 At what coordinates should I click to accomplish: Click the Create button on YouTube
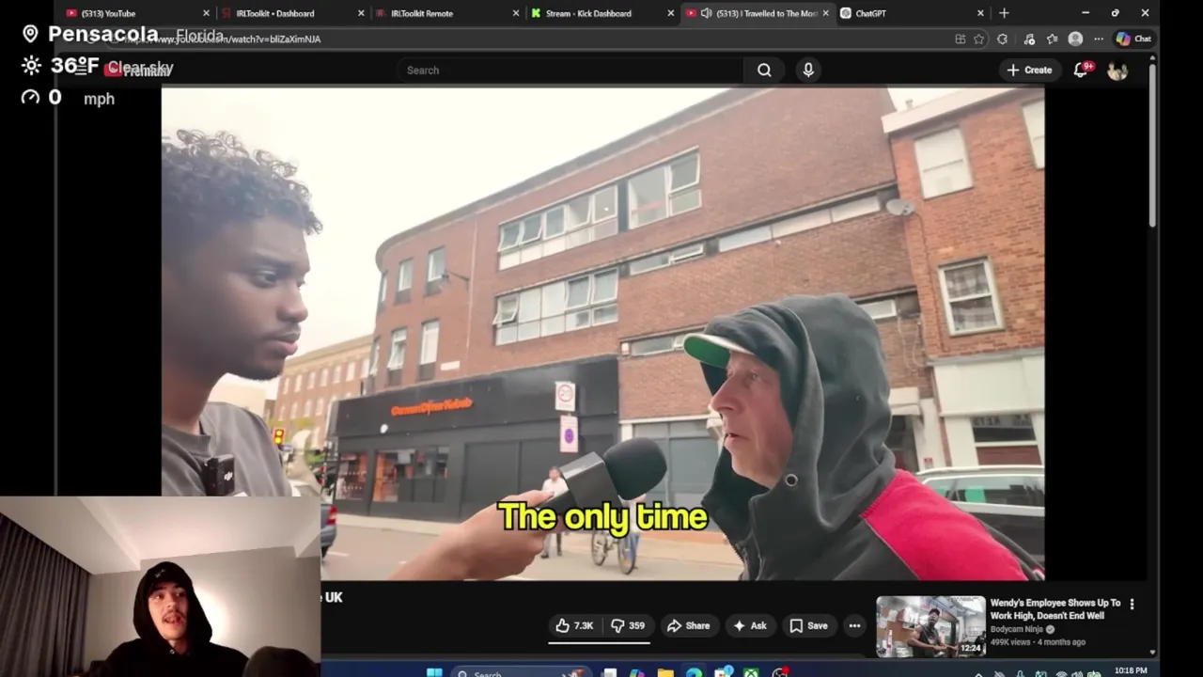coord(1029,70)
